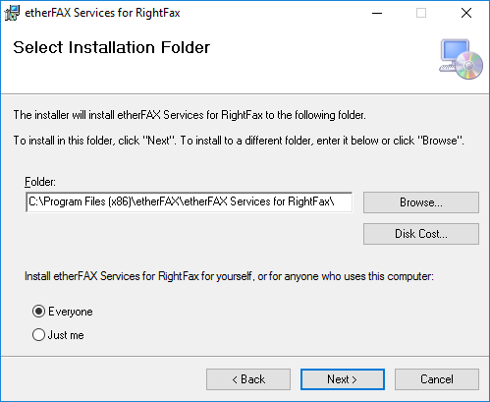Open the Browse... folder chooser

coord(421,202)
